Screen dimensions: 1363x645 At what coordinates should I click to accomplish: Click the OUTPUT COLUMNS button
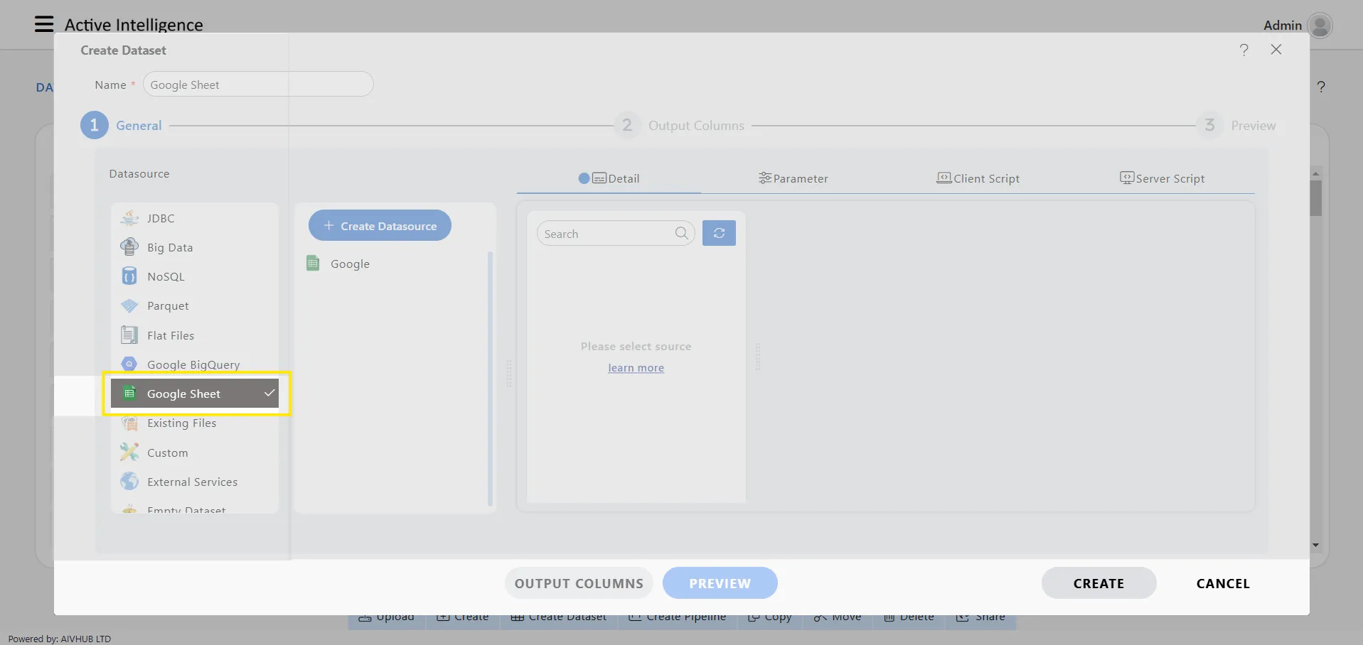579,583
